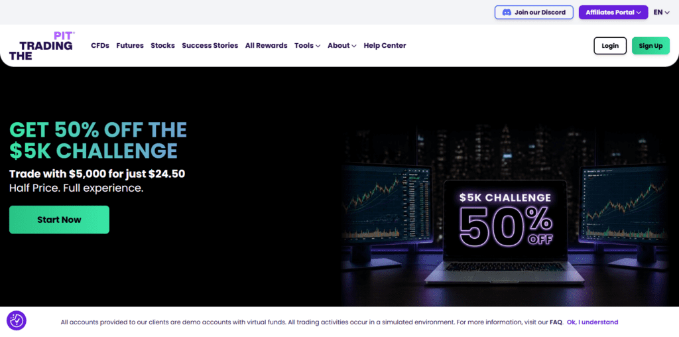Open Join our Discord button
679x337 pixels.
(x=534, y=12)
